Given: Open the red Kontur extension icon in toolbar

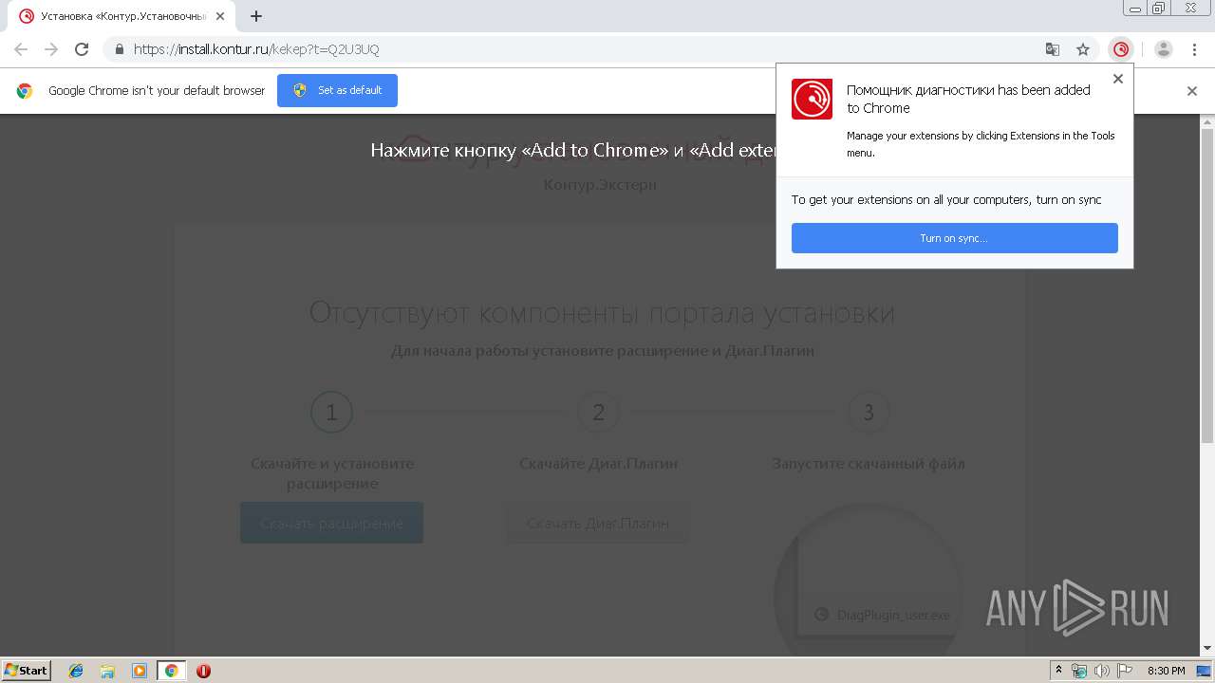Looking at the screenshot, I should (x=1121, y=49).
